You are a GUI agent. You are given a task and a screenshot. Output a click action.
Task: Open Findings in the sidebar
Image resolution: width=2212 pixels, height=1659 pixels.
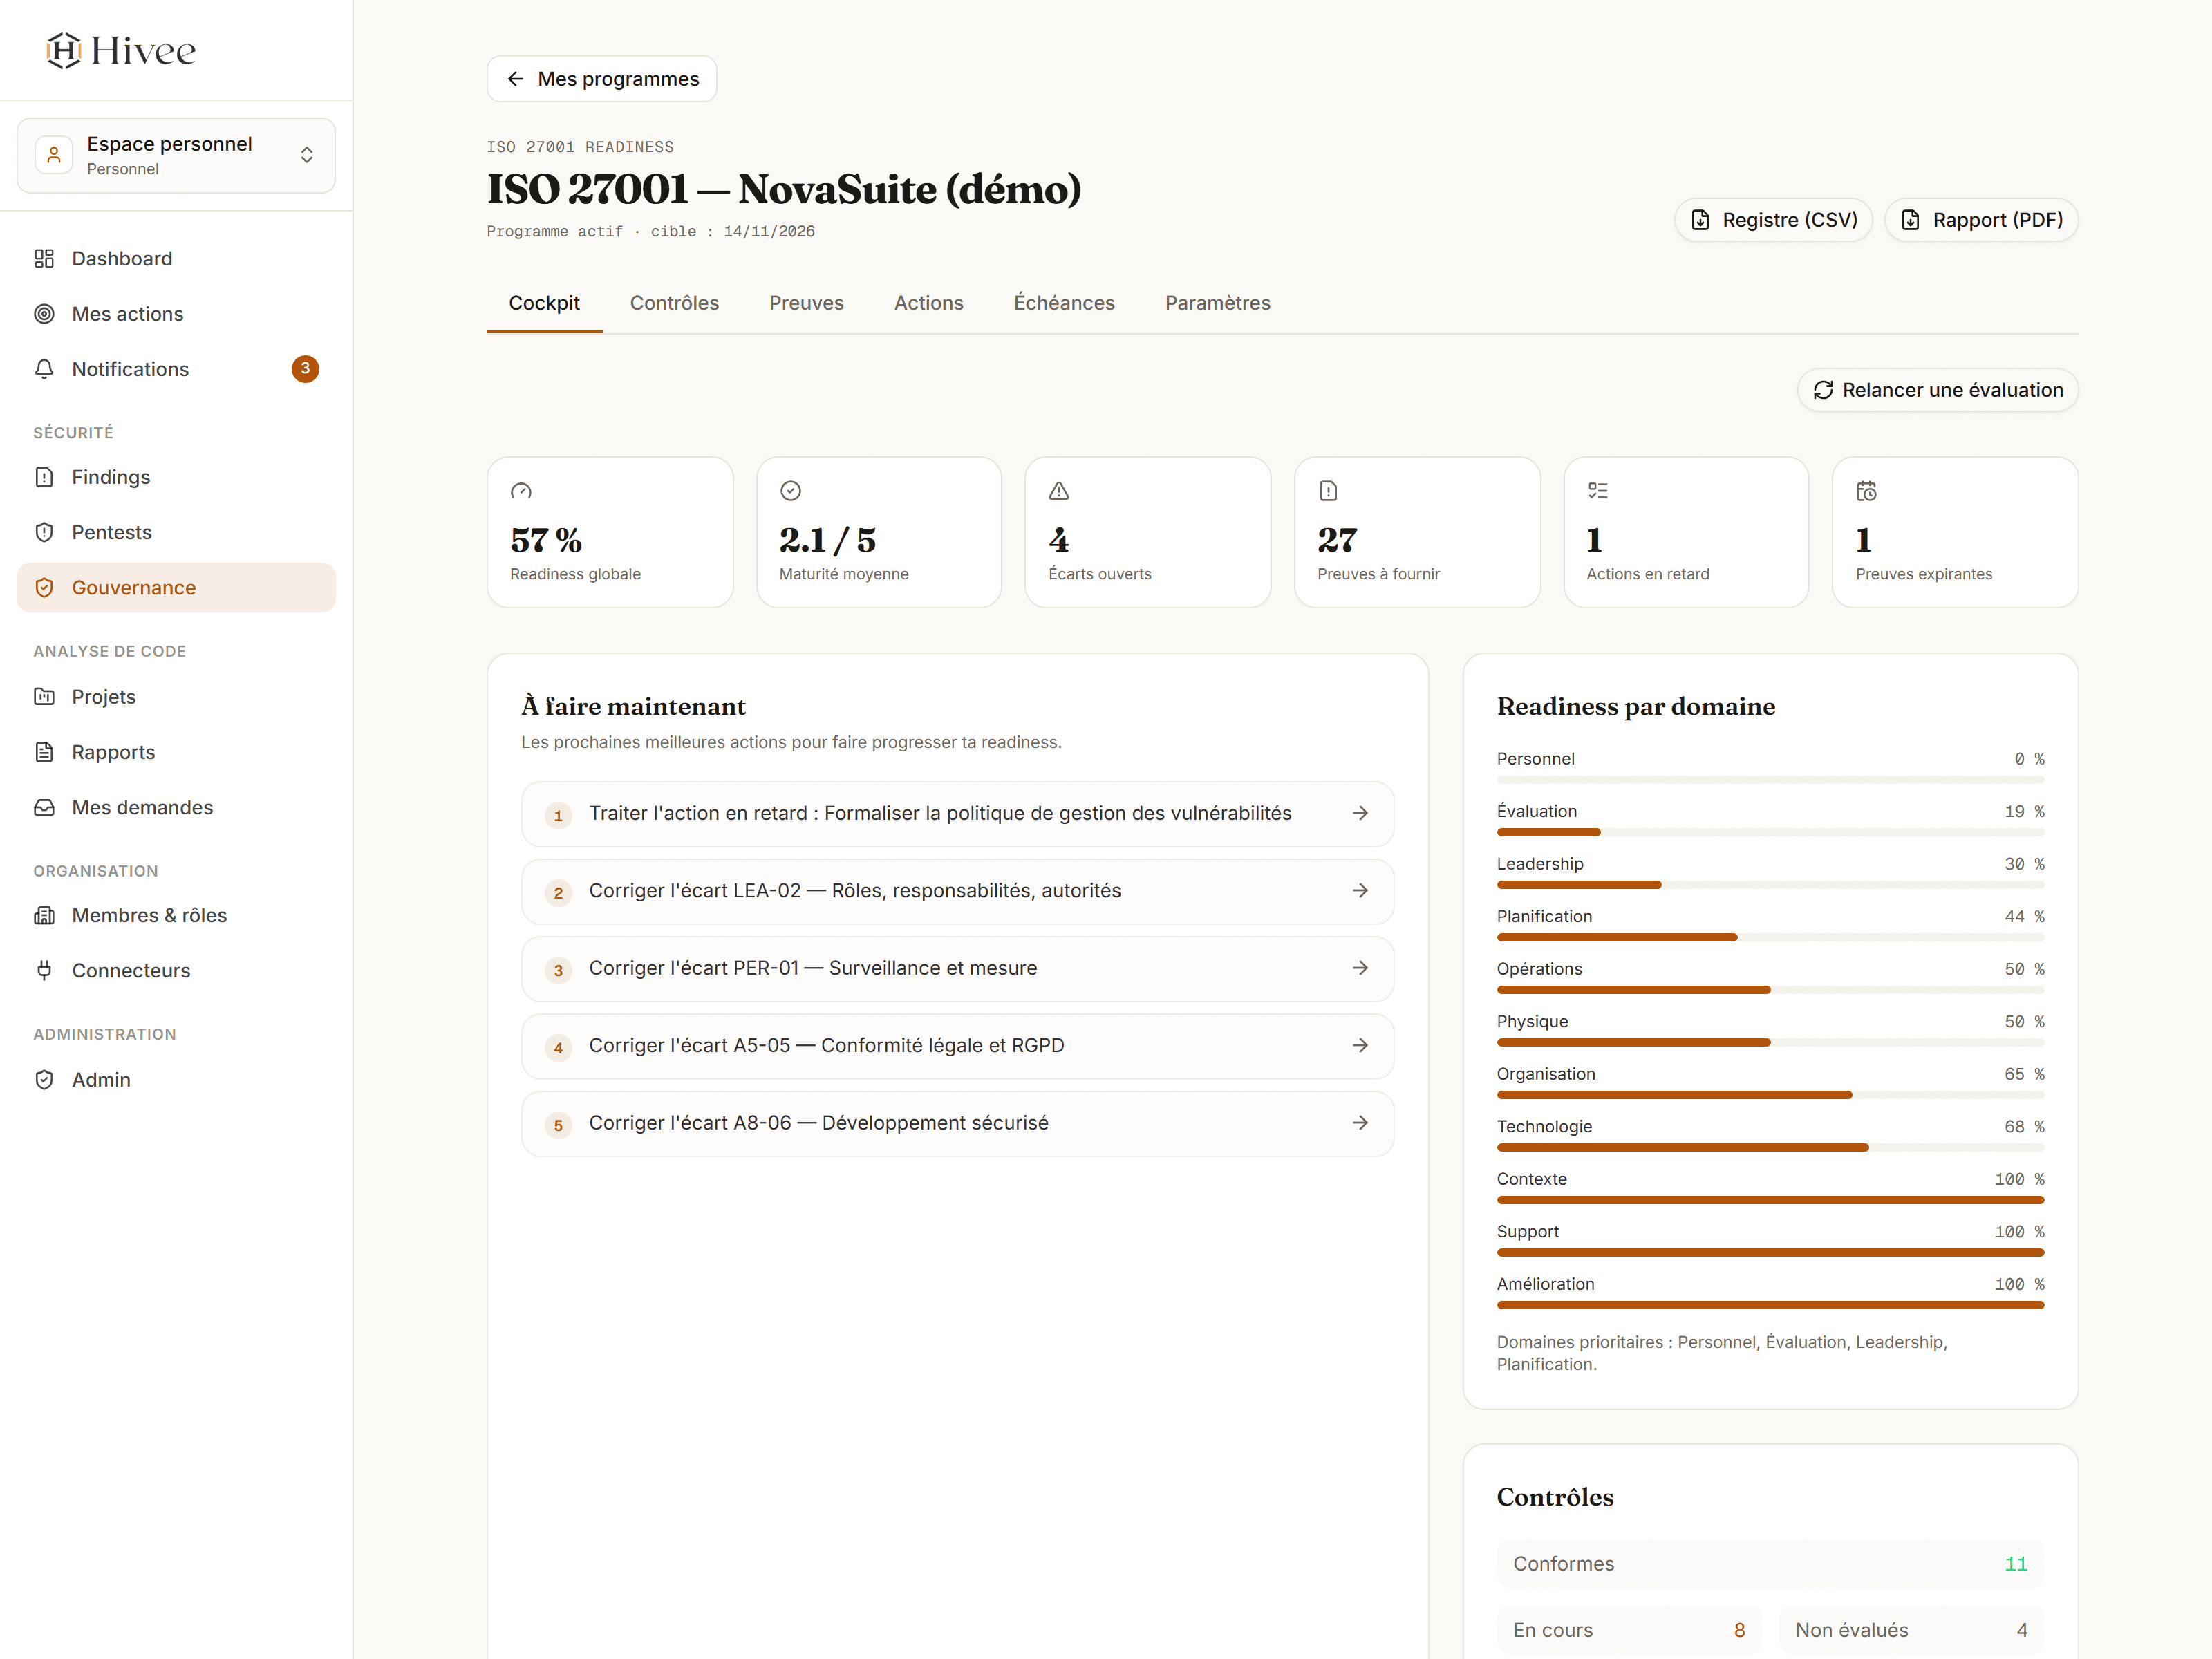(x=176, y=477)
